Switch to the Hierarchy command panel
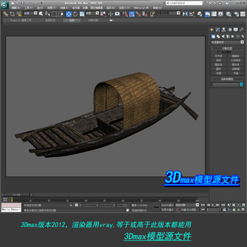This screenshot has height=247, width=247. [x=224, y=30]
